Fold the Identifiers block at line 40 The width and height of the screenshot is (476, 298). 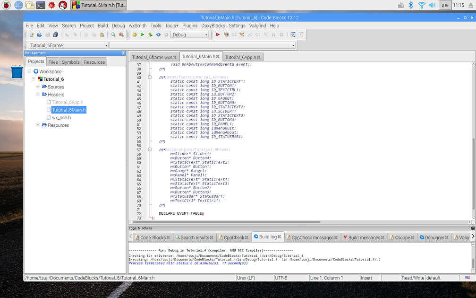150,77
